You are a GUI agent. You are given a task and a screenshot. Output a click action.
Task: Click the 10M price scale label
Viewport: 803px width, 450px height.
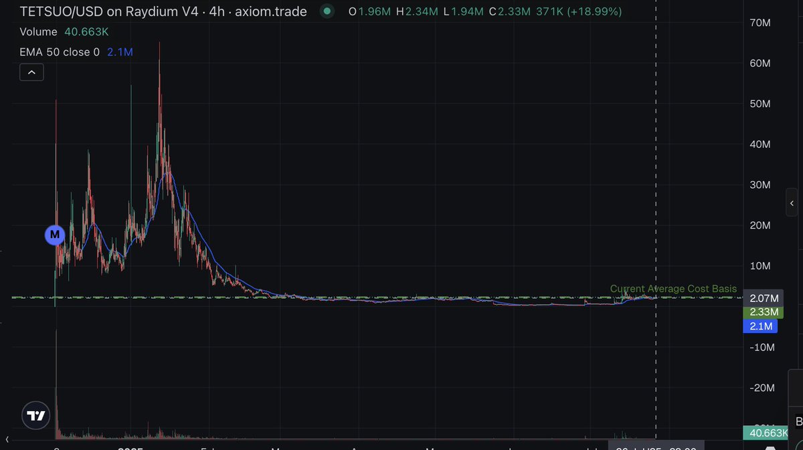762,266
